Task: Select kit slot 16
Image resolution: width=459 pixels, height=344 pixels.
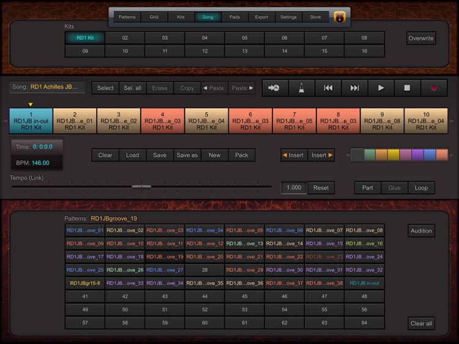Action: coord(365,51)
